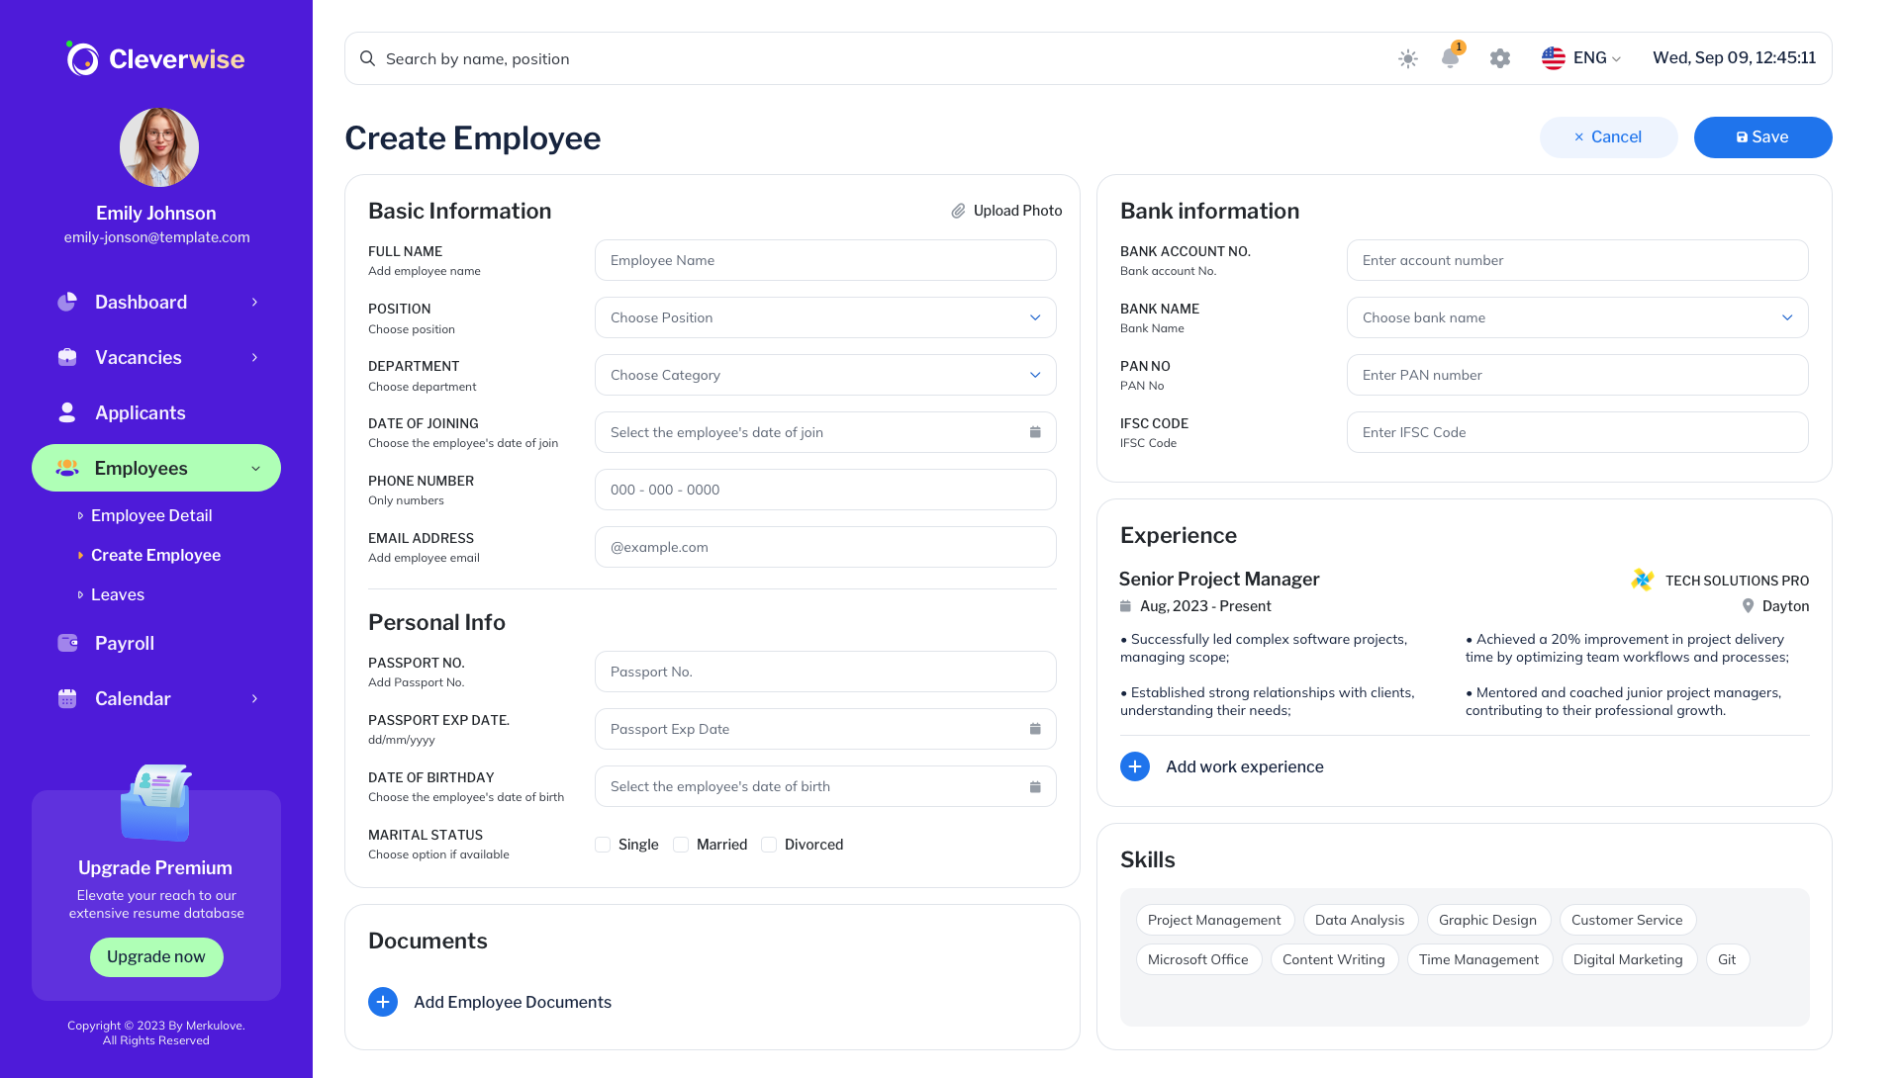Navigate to the Payroll section
The height and width of the screenshot is (1078, 1900).
(x=124, y=643)
